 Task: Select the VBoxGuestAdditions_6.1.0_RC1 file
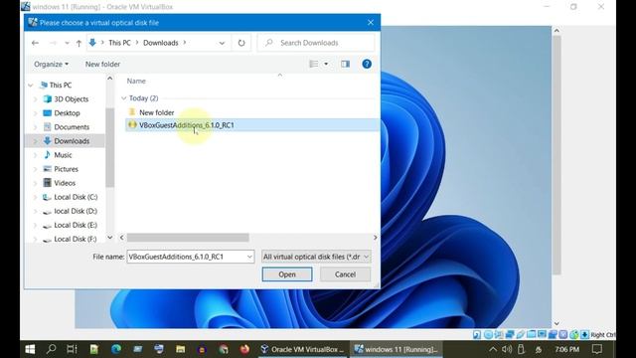click(x=252, y=125)
